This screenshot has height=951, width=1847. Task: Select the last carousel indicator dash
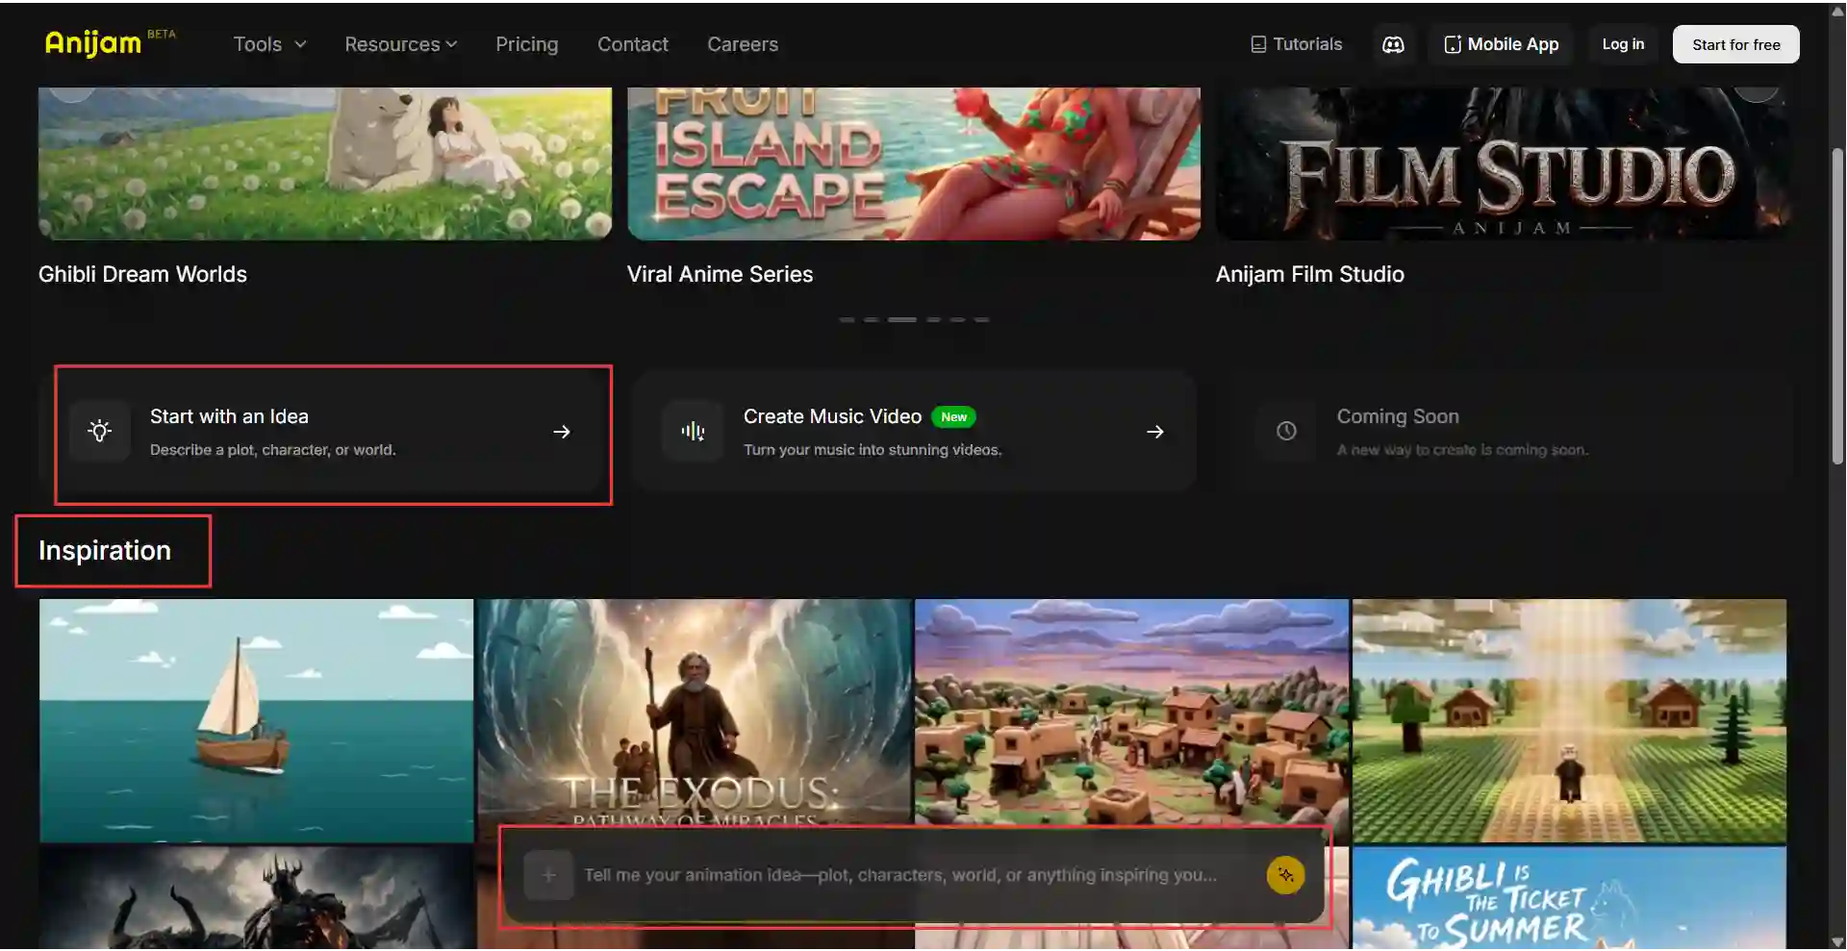tap(981, 319)
